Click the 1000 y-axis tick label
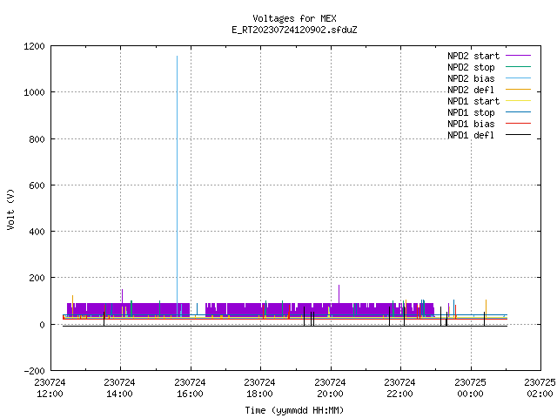 (x=34, y=93)
